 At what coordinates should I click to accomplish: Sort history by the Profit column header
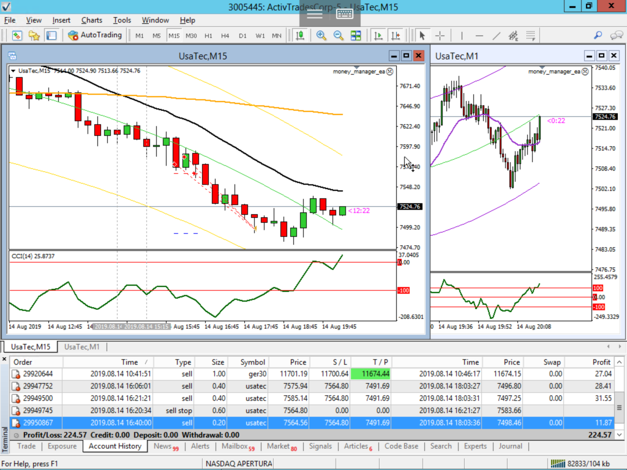pyautogui.click(x=589, y=362)
